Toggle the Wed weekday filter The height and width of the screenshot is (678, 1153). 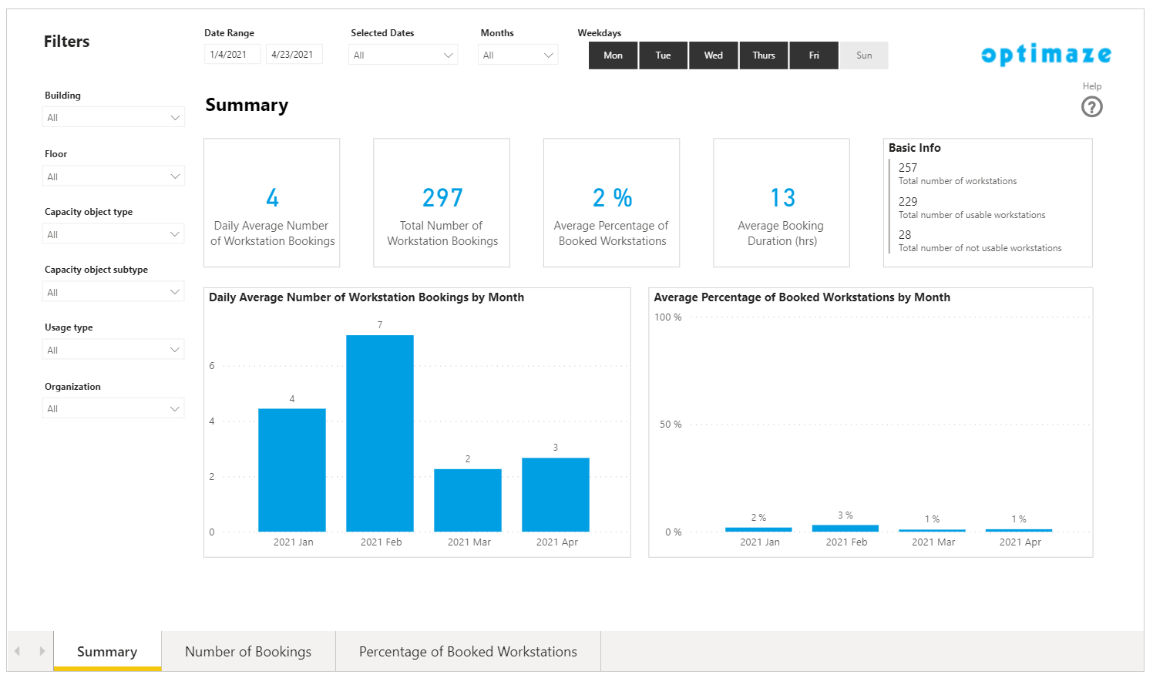pos(713,55)
